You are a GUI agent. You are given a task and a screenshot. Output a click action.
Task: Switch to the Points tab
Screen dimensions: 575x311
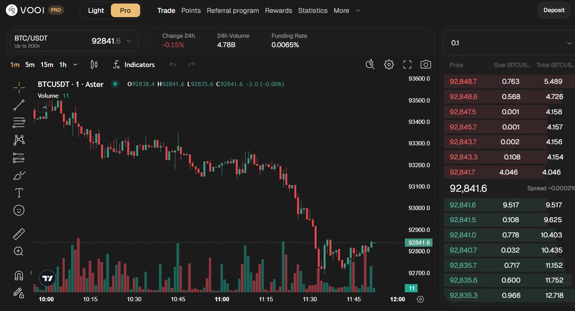click(191, 10)
